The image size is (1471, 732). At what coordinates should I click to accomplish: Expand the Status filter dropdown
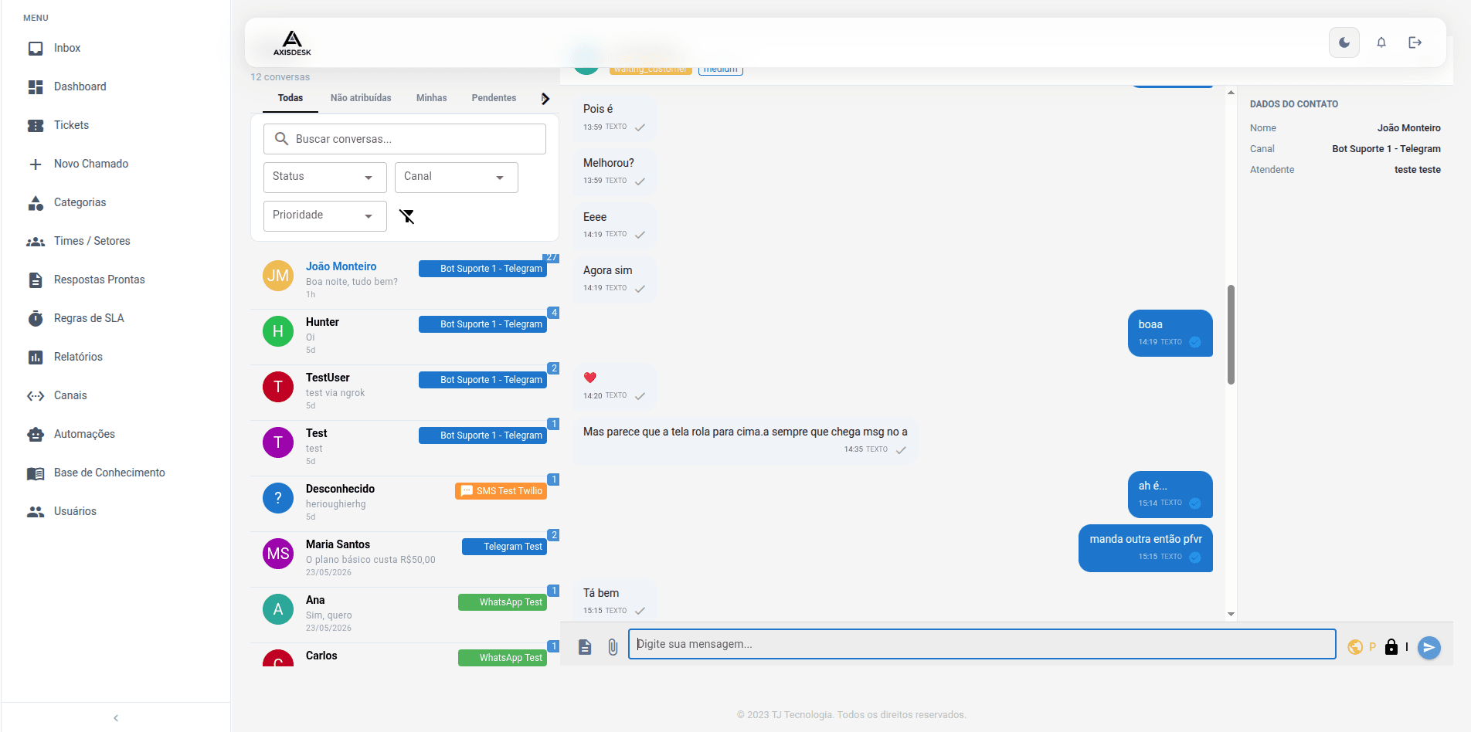[x=324, y=177]
